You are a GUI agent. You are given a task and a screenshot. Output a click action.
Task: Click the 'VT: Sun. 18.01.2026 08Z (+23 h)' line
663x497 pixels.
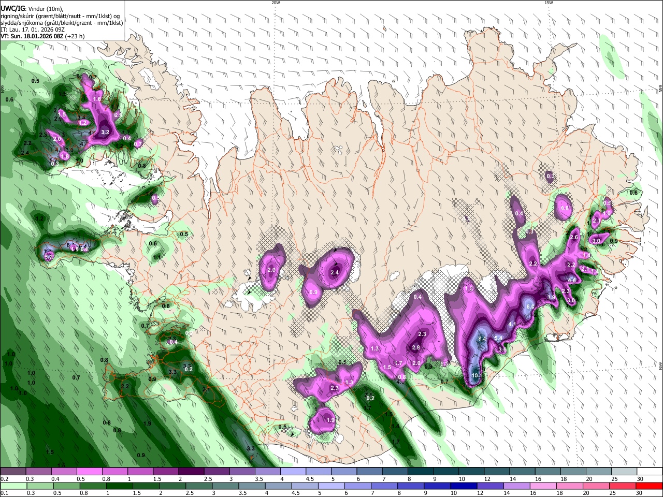point(42,36)
